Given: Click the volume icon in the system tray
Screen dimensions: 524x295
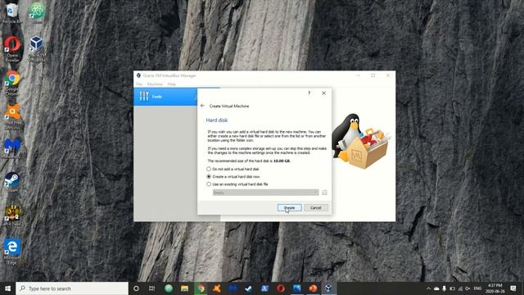Looking at the screenshot, I should [468, 288].
